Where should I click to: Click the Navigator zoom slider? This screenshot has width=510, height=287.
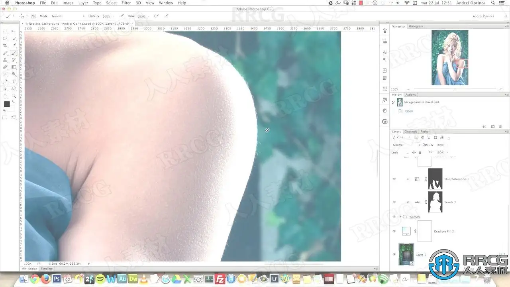click(454, 90)
